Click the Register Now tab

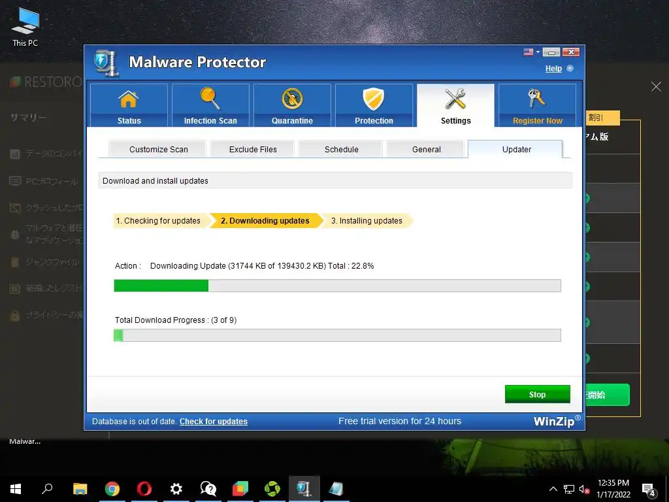click(x=537, y=105)
